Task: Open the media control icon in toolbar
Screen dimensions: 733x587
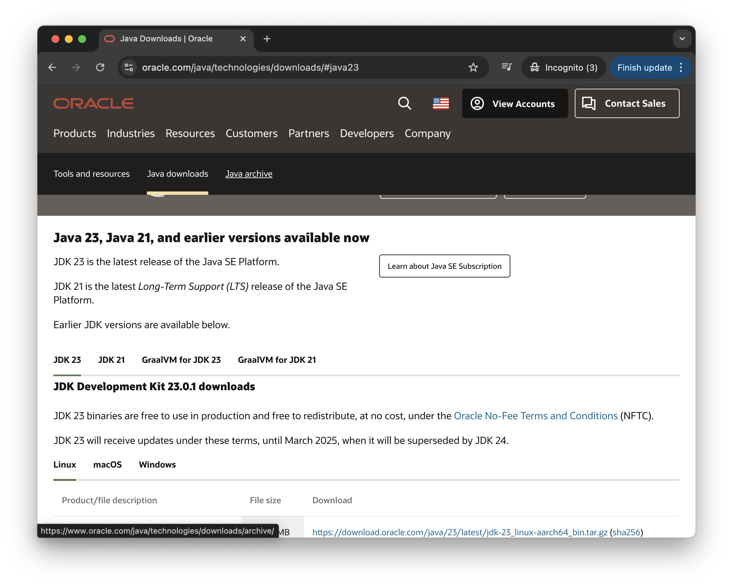Action: coord(507,67)
